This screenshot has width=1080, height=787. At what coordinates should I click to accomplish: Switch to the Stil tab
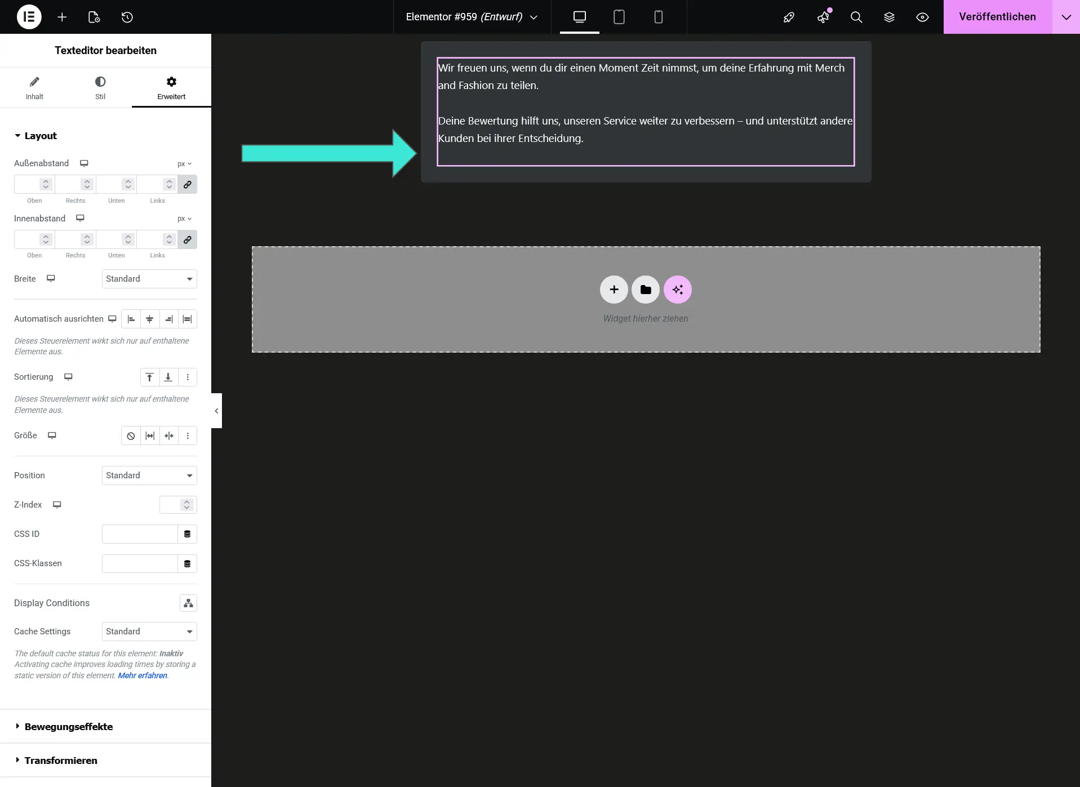pyautogui.click(x=100, y=87)
